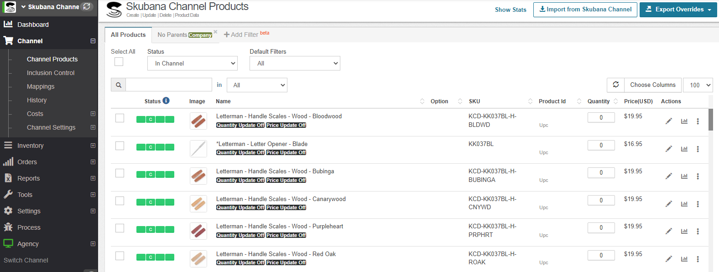Tick the checkbox for Bloodwood row
This screenshot has height=272, width=719.
(120, 118)
